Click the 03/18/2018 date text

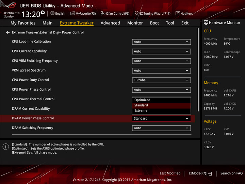coord(12,13)
